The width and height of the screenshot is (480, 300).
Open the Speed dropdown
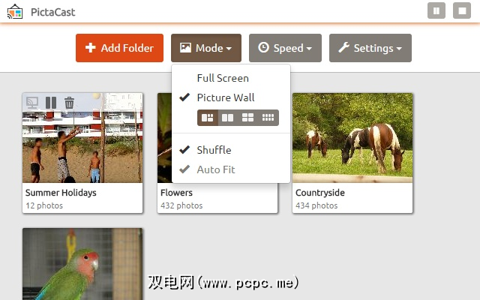pos(285,48)
